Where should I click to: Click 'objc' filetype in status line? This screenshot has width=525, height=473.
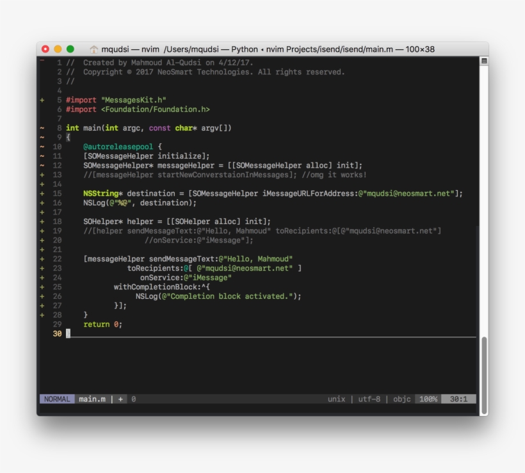coord(402,399)
